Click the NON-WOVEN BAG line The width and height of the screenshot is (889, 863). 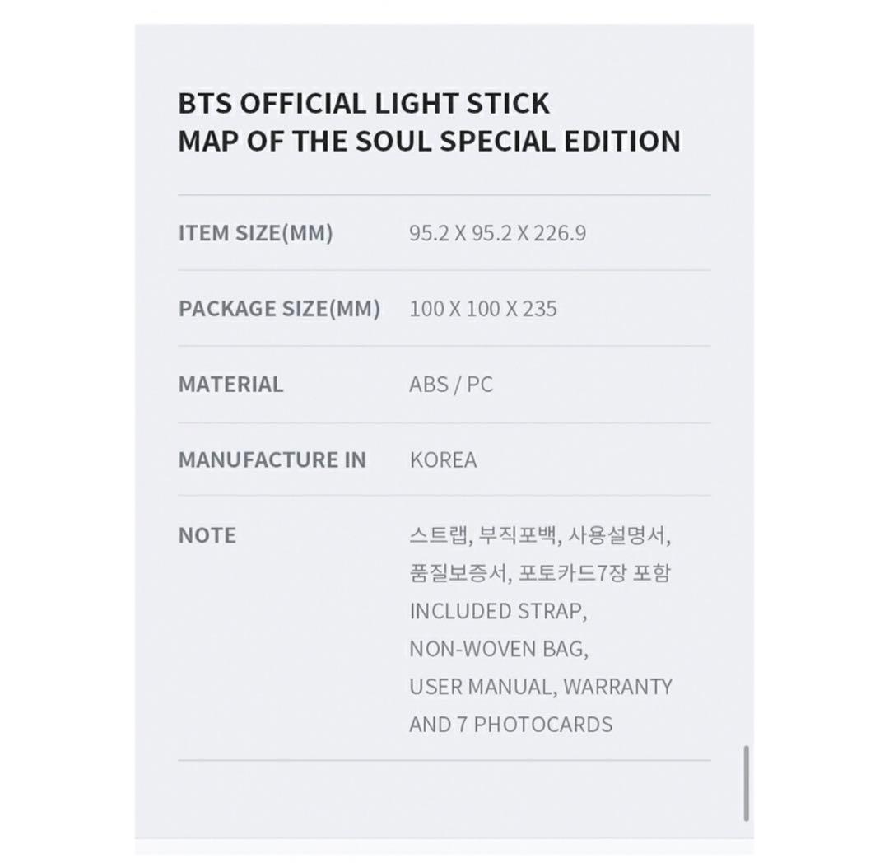click(x=498, y=649)
